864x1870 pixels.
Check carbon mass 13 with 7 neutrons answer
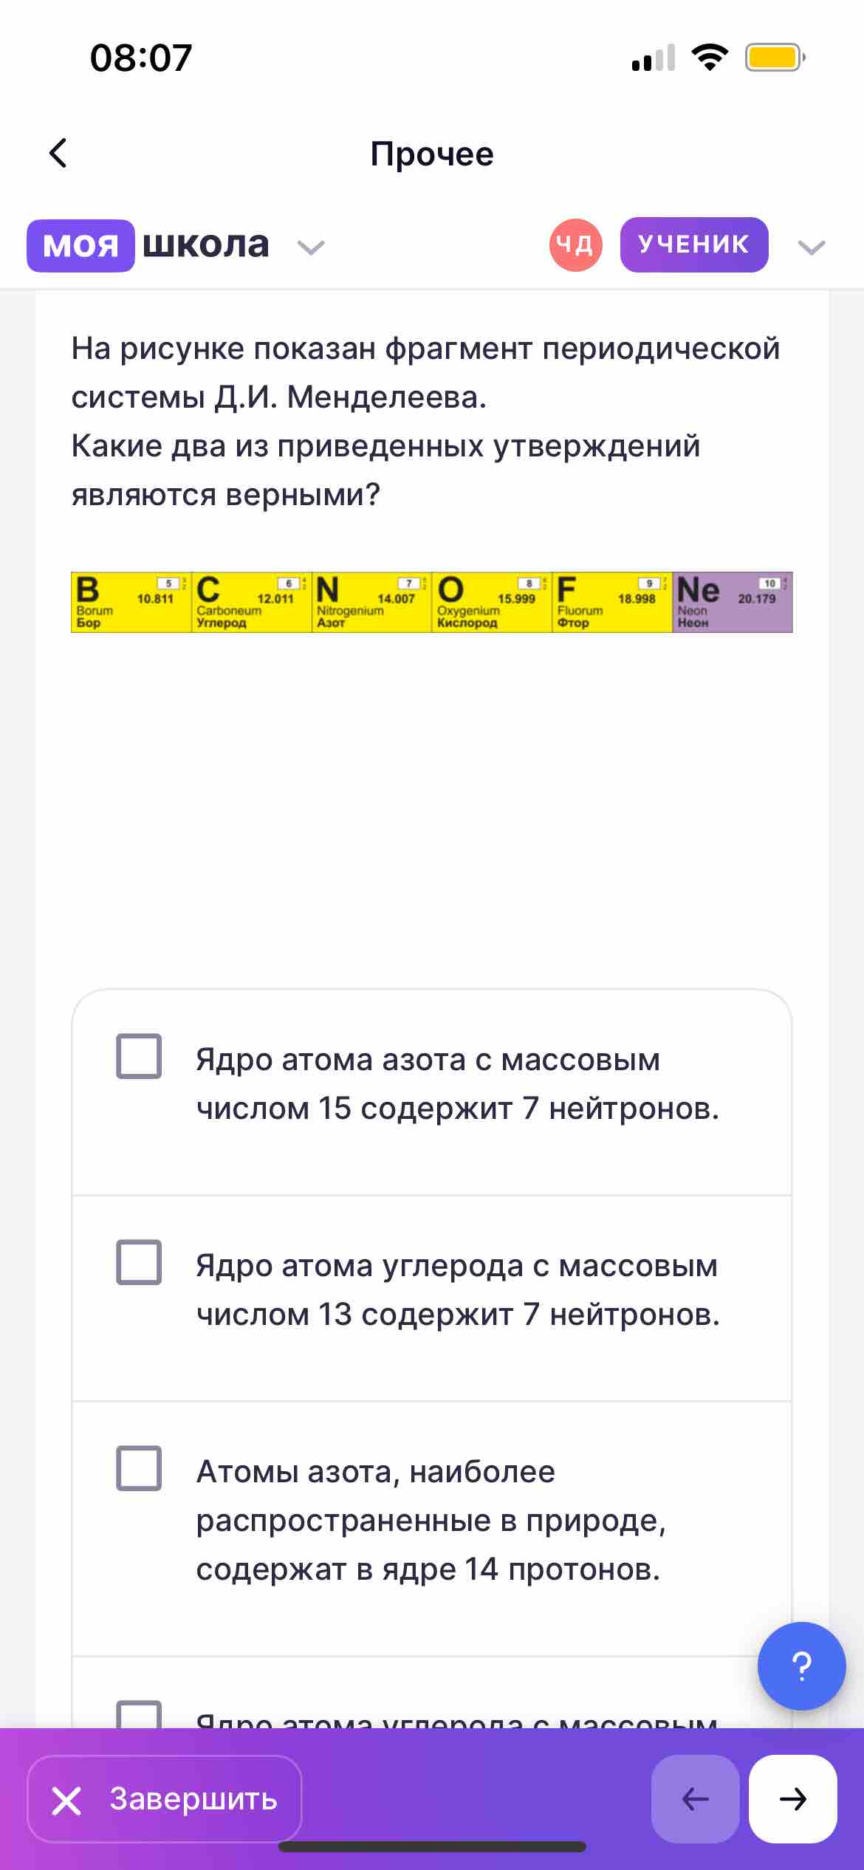click(x=139, y=1262)
